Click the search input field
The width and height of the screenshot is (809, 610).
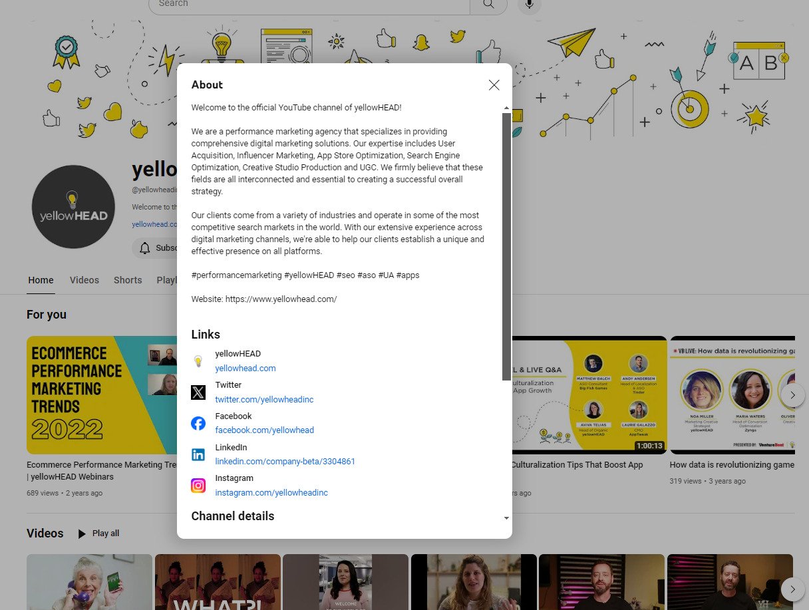click(309, 4)
